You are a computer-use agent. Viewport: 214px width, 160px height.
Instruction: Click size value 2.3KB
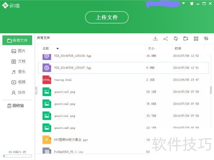[150, 80]
